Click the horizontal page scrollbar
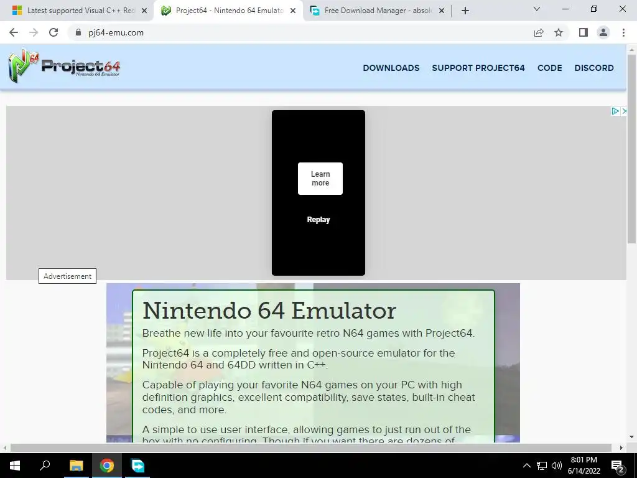This screenshot has width=637, height=478. [x=311, y=448]
